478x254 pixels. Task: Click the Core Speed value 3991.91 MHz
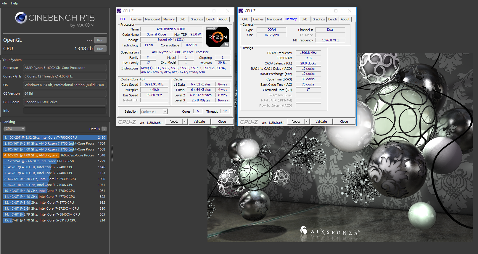click(x=154, y=85)
